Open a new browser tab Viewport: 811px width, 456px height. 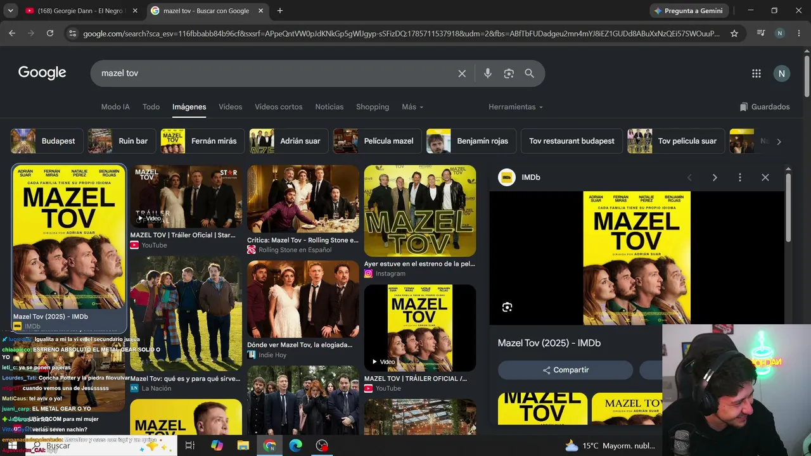click(x=280, y=11)
